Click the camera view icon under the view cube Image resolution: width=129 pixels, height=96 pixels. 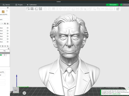point(24,93)
